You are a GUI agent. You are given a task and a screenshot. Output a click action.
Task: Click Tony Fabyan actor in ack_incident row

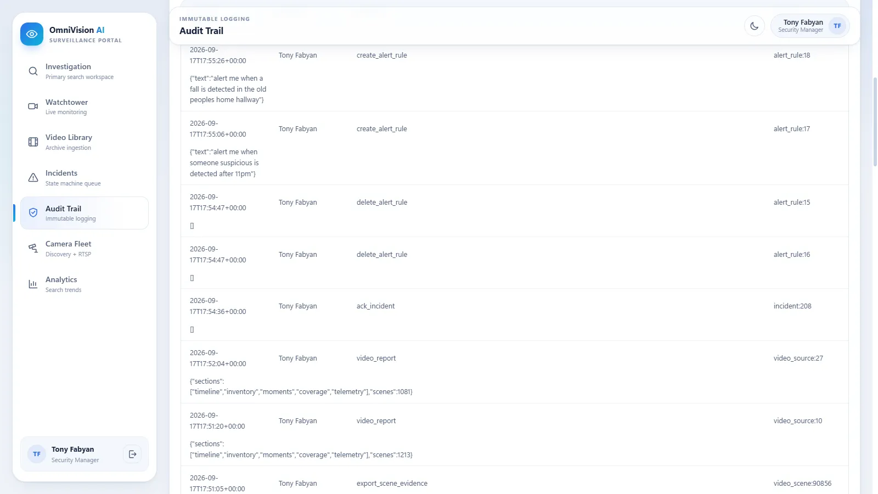point(298,306)
